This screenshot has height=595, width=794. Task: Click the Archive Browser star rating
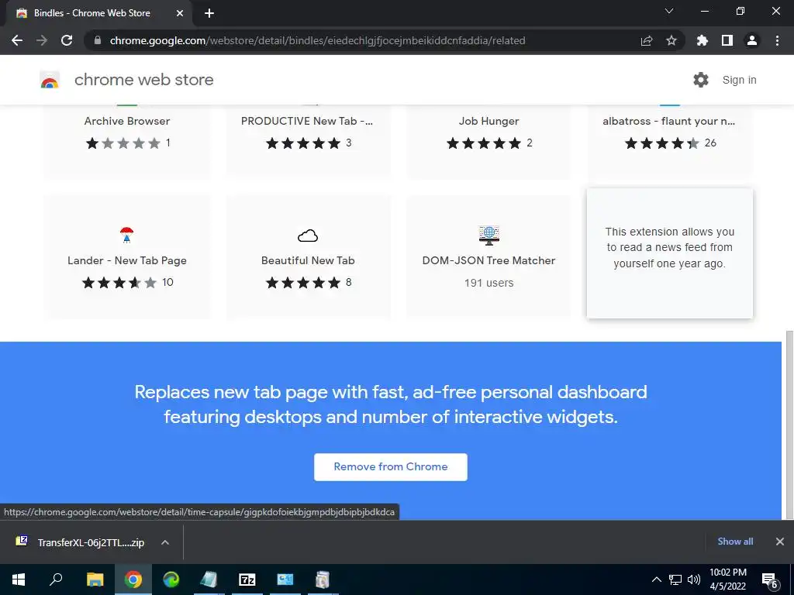tap(123, 143)
